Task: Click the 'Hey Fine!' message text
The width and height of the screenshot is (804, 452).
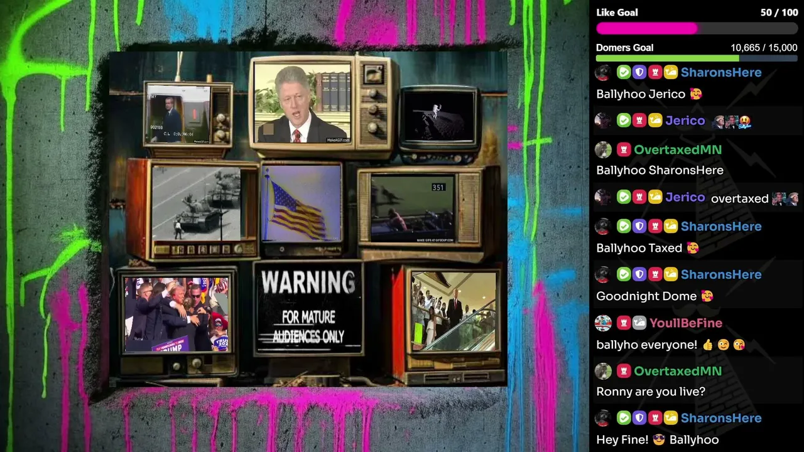Action: (622, 439)
